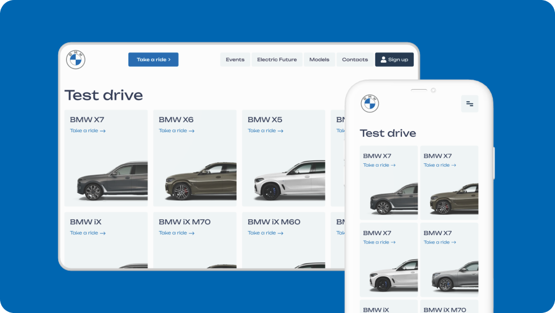Click the Test drive heading on the tablet

coord(103,95)
